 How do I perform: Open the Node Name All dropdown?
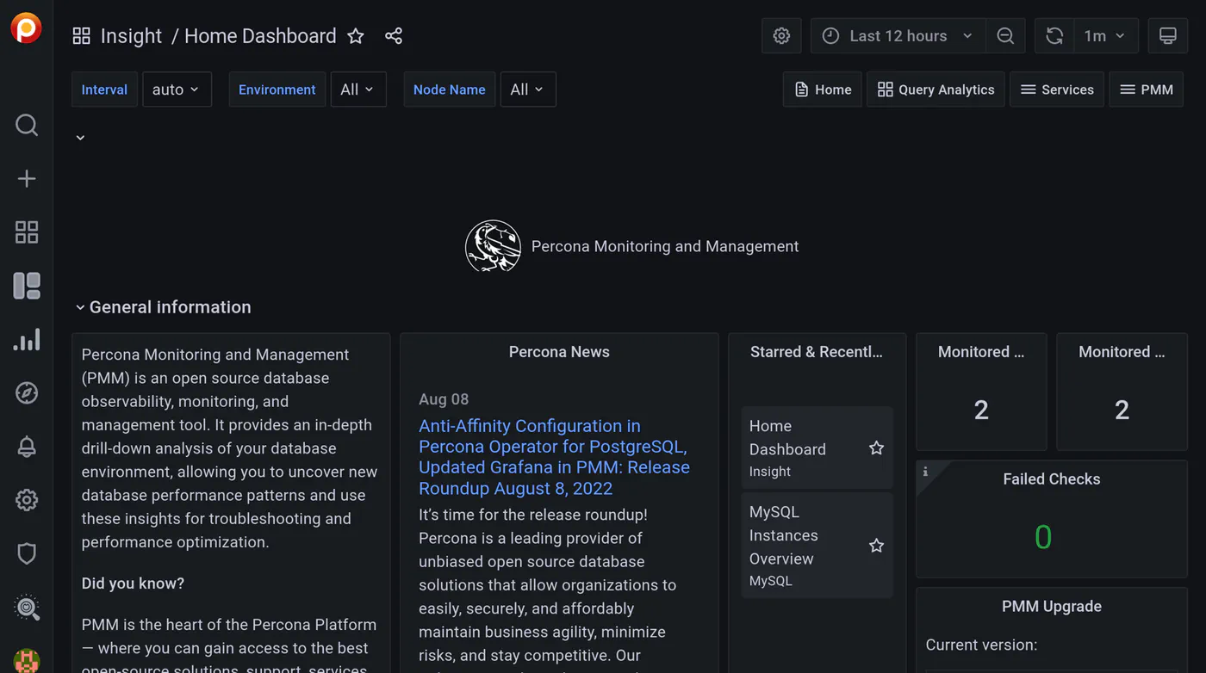click(x=528, y=90)
